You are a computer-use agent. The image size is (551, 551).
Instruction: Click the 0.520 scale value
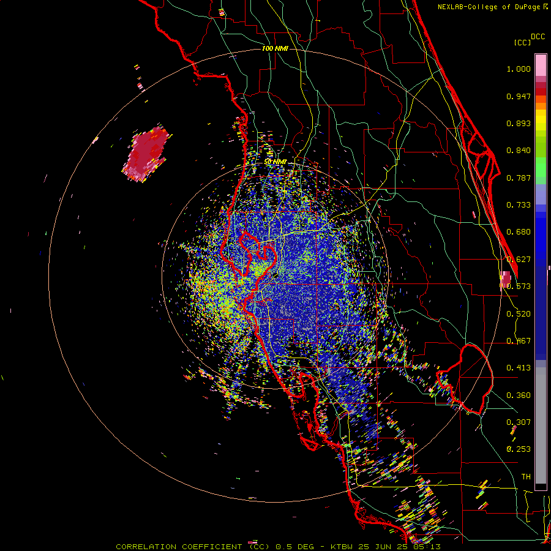click(519, 314)
